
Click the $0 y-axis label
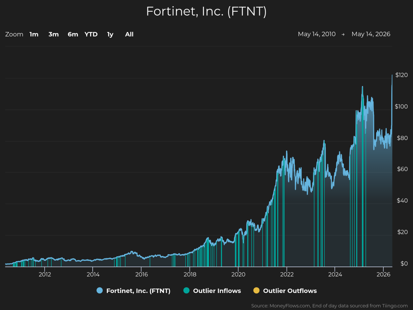[404, 264]
